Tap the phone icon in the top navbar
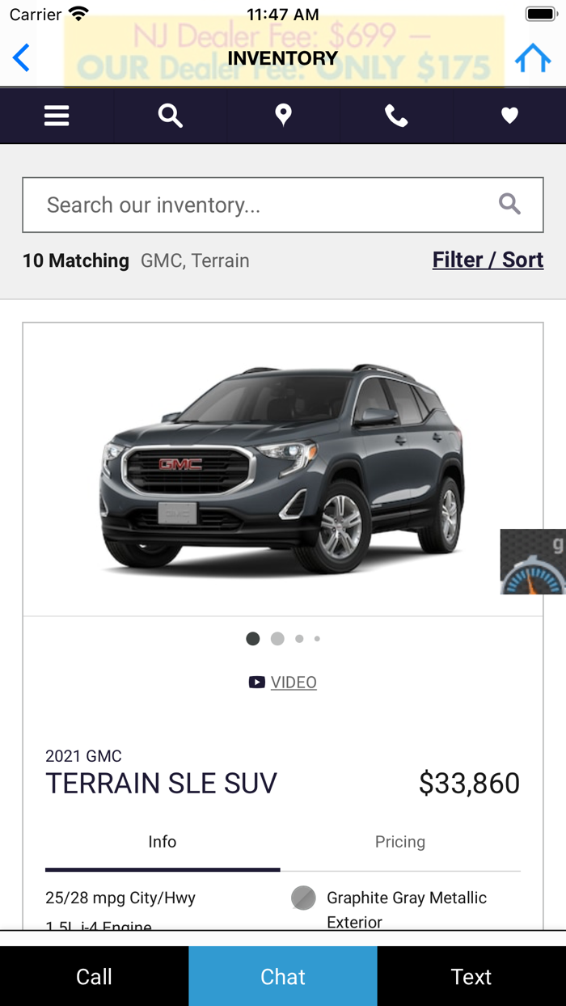Screen dimensions: 566x1006 396,115
